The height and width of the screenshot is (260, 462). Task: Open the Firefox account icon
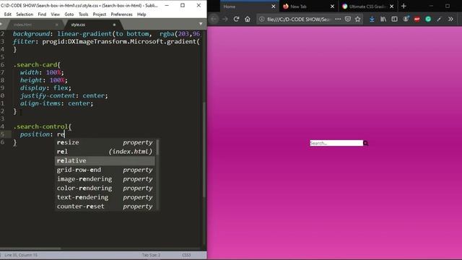click(x=406, y=19)
